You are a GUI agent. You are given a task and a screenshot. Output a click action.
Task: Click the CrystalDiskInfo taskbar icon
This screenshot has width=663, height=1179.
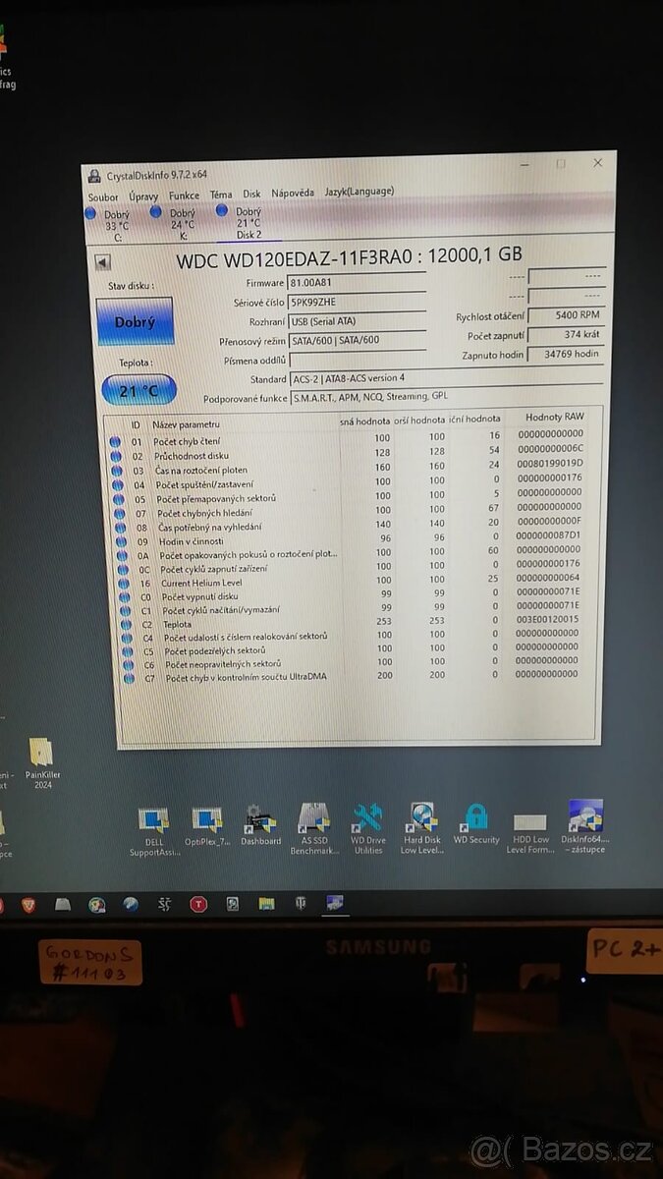[335, 903]
